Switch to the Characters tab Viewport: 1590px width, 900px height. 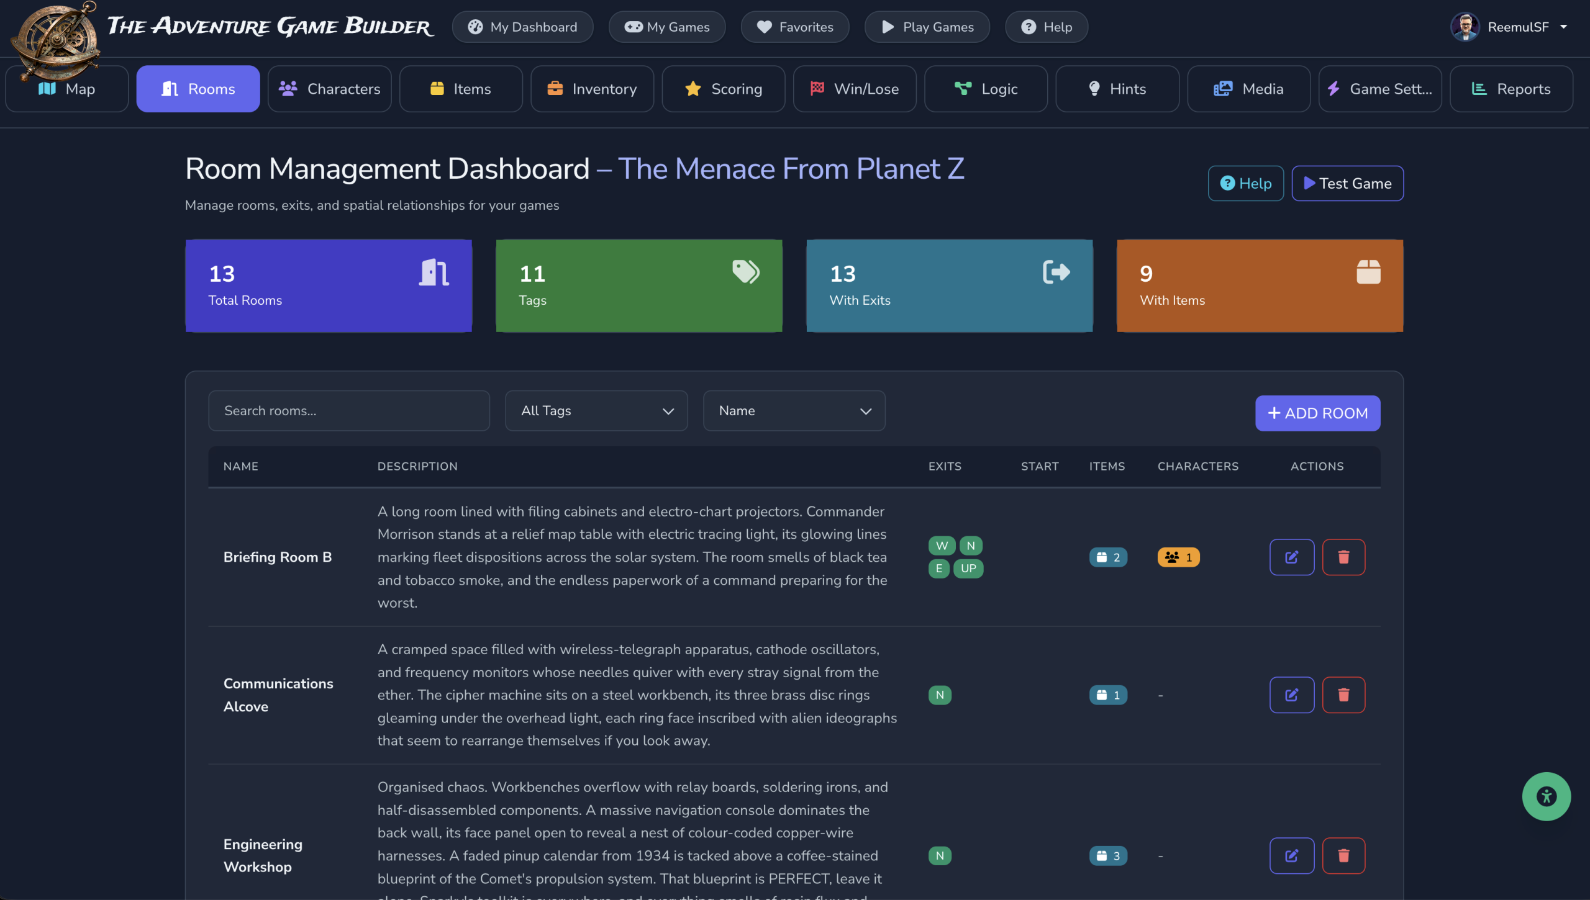click(x=329, y=89)
